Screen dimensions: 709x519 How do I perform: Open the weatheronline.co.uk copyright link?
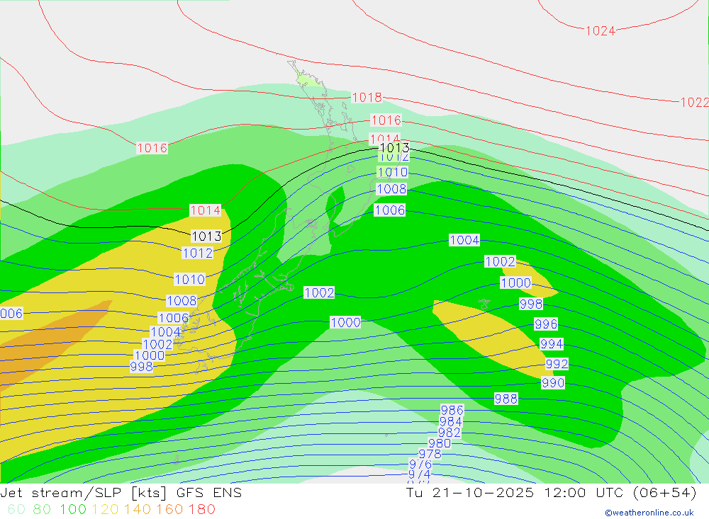pos(649,513)
